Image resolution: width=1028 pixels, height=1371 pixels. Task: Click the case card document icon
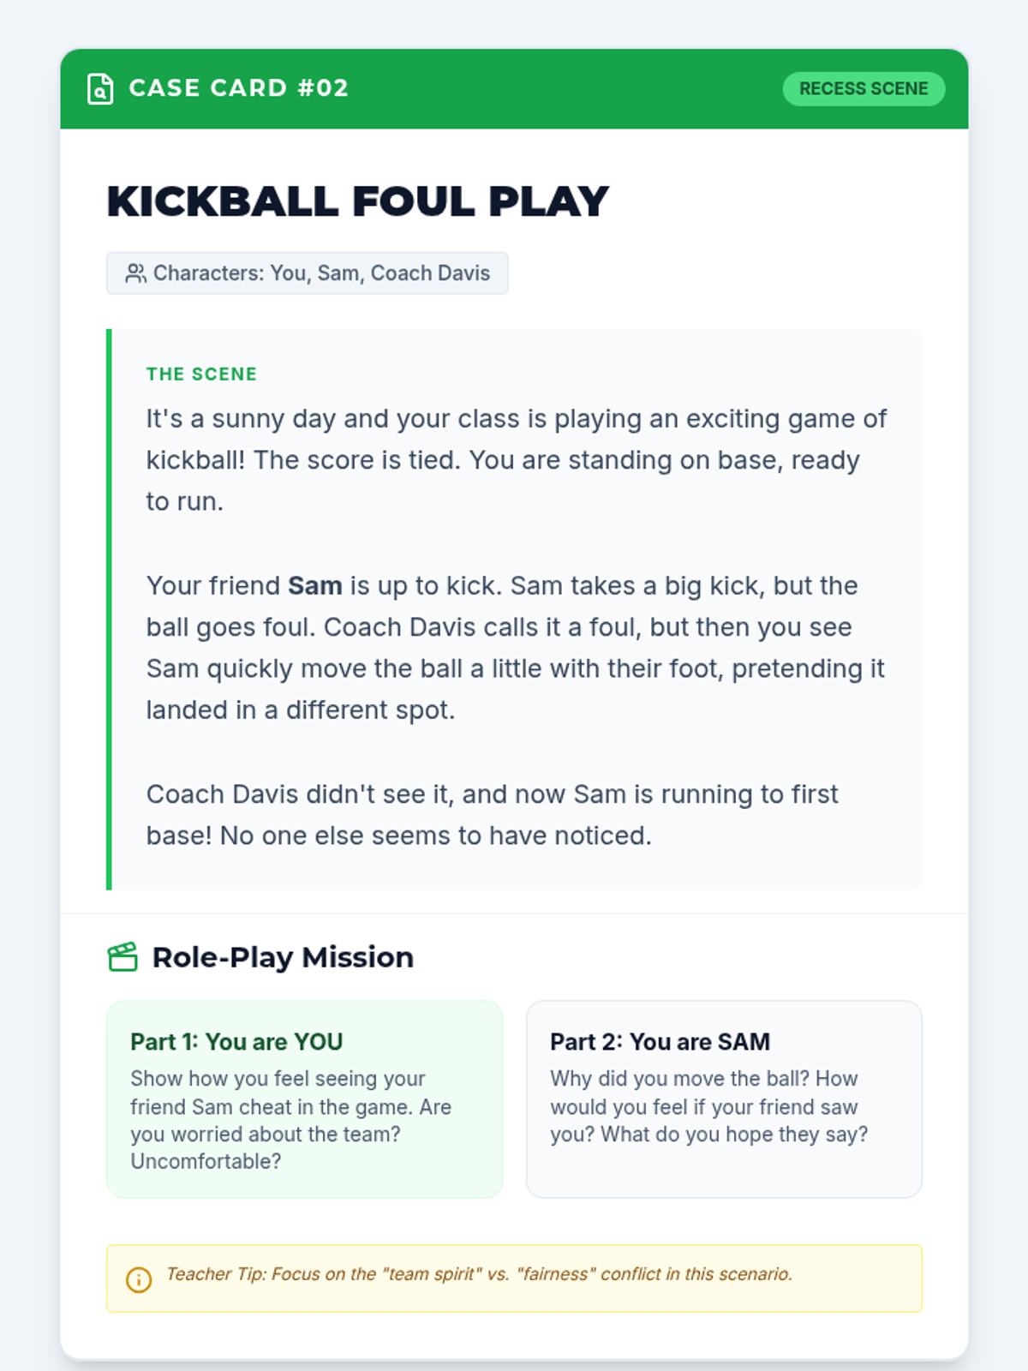pos(100,89)
